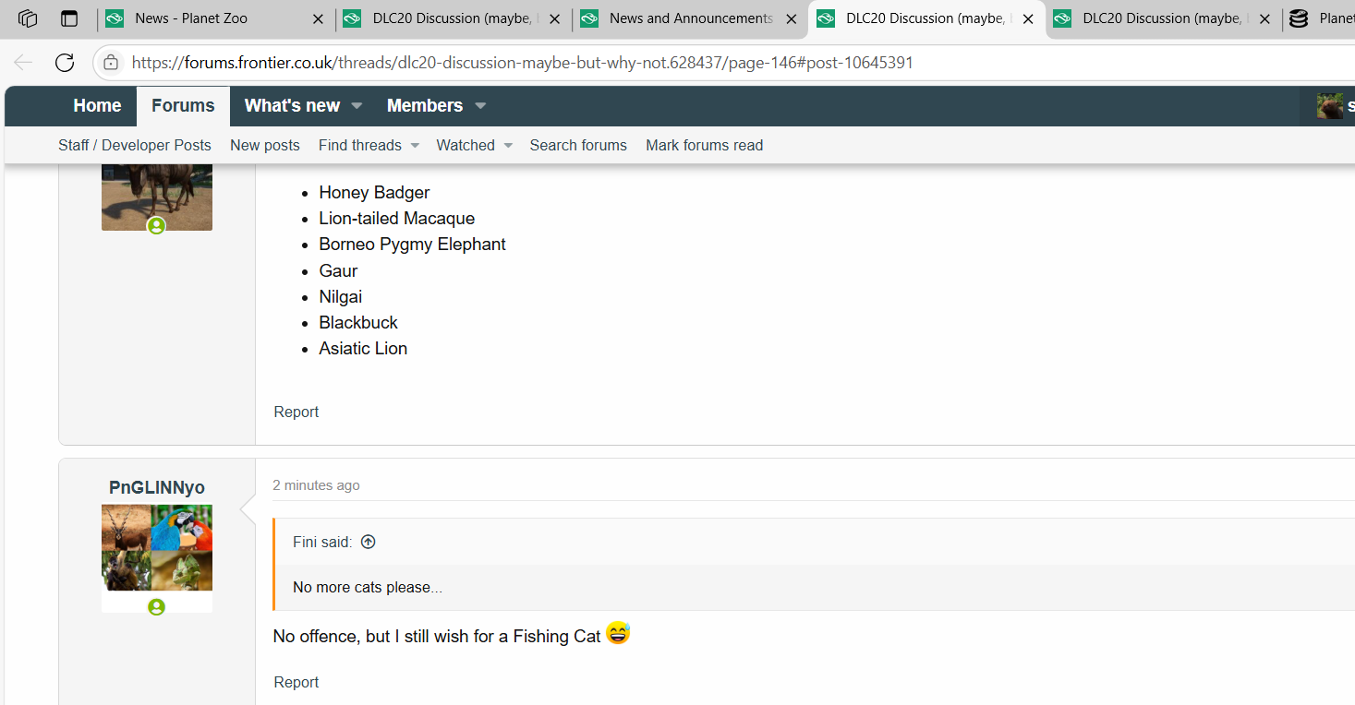This screenshot has height=705, width=1355.
Task: Close the 'News - Planet Zoo' tab
Action: 319,18
